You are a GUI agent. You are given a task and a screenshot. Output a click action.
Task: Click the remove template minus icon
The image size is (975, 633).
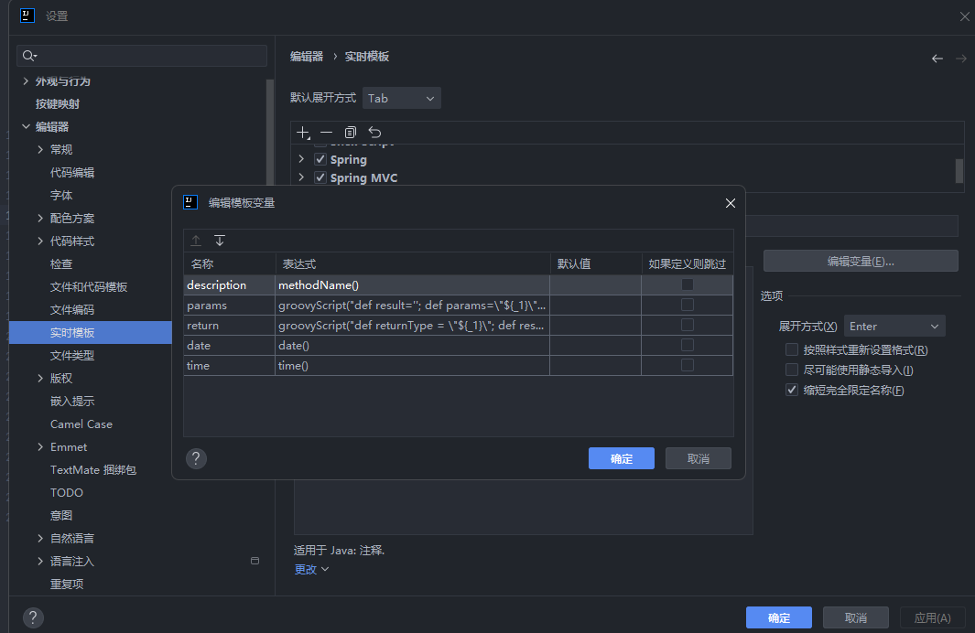point(327,133)
